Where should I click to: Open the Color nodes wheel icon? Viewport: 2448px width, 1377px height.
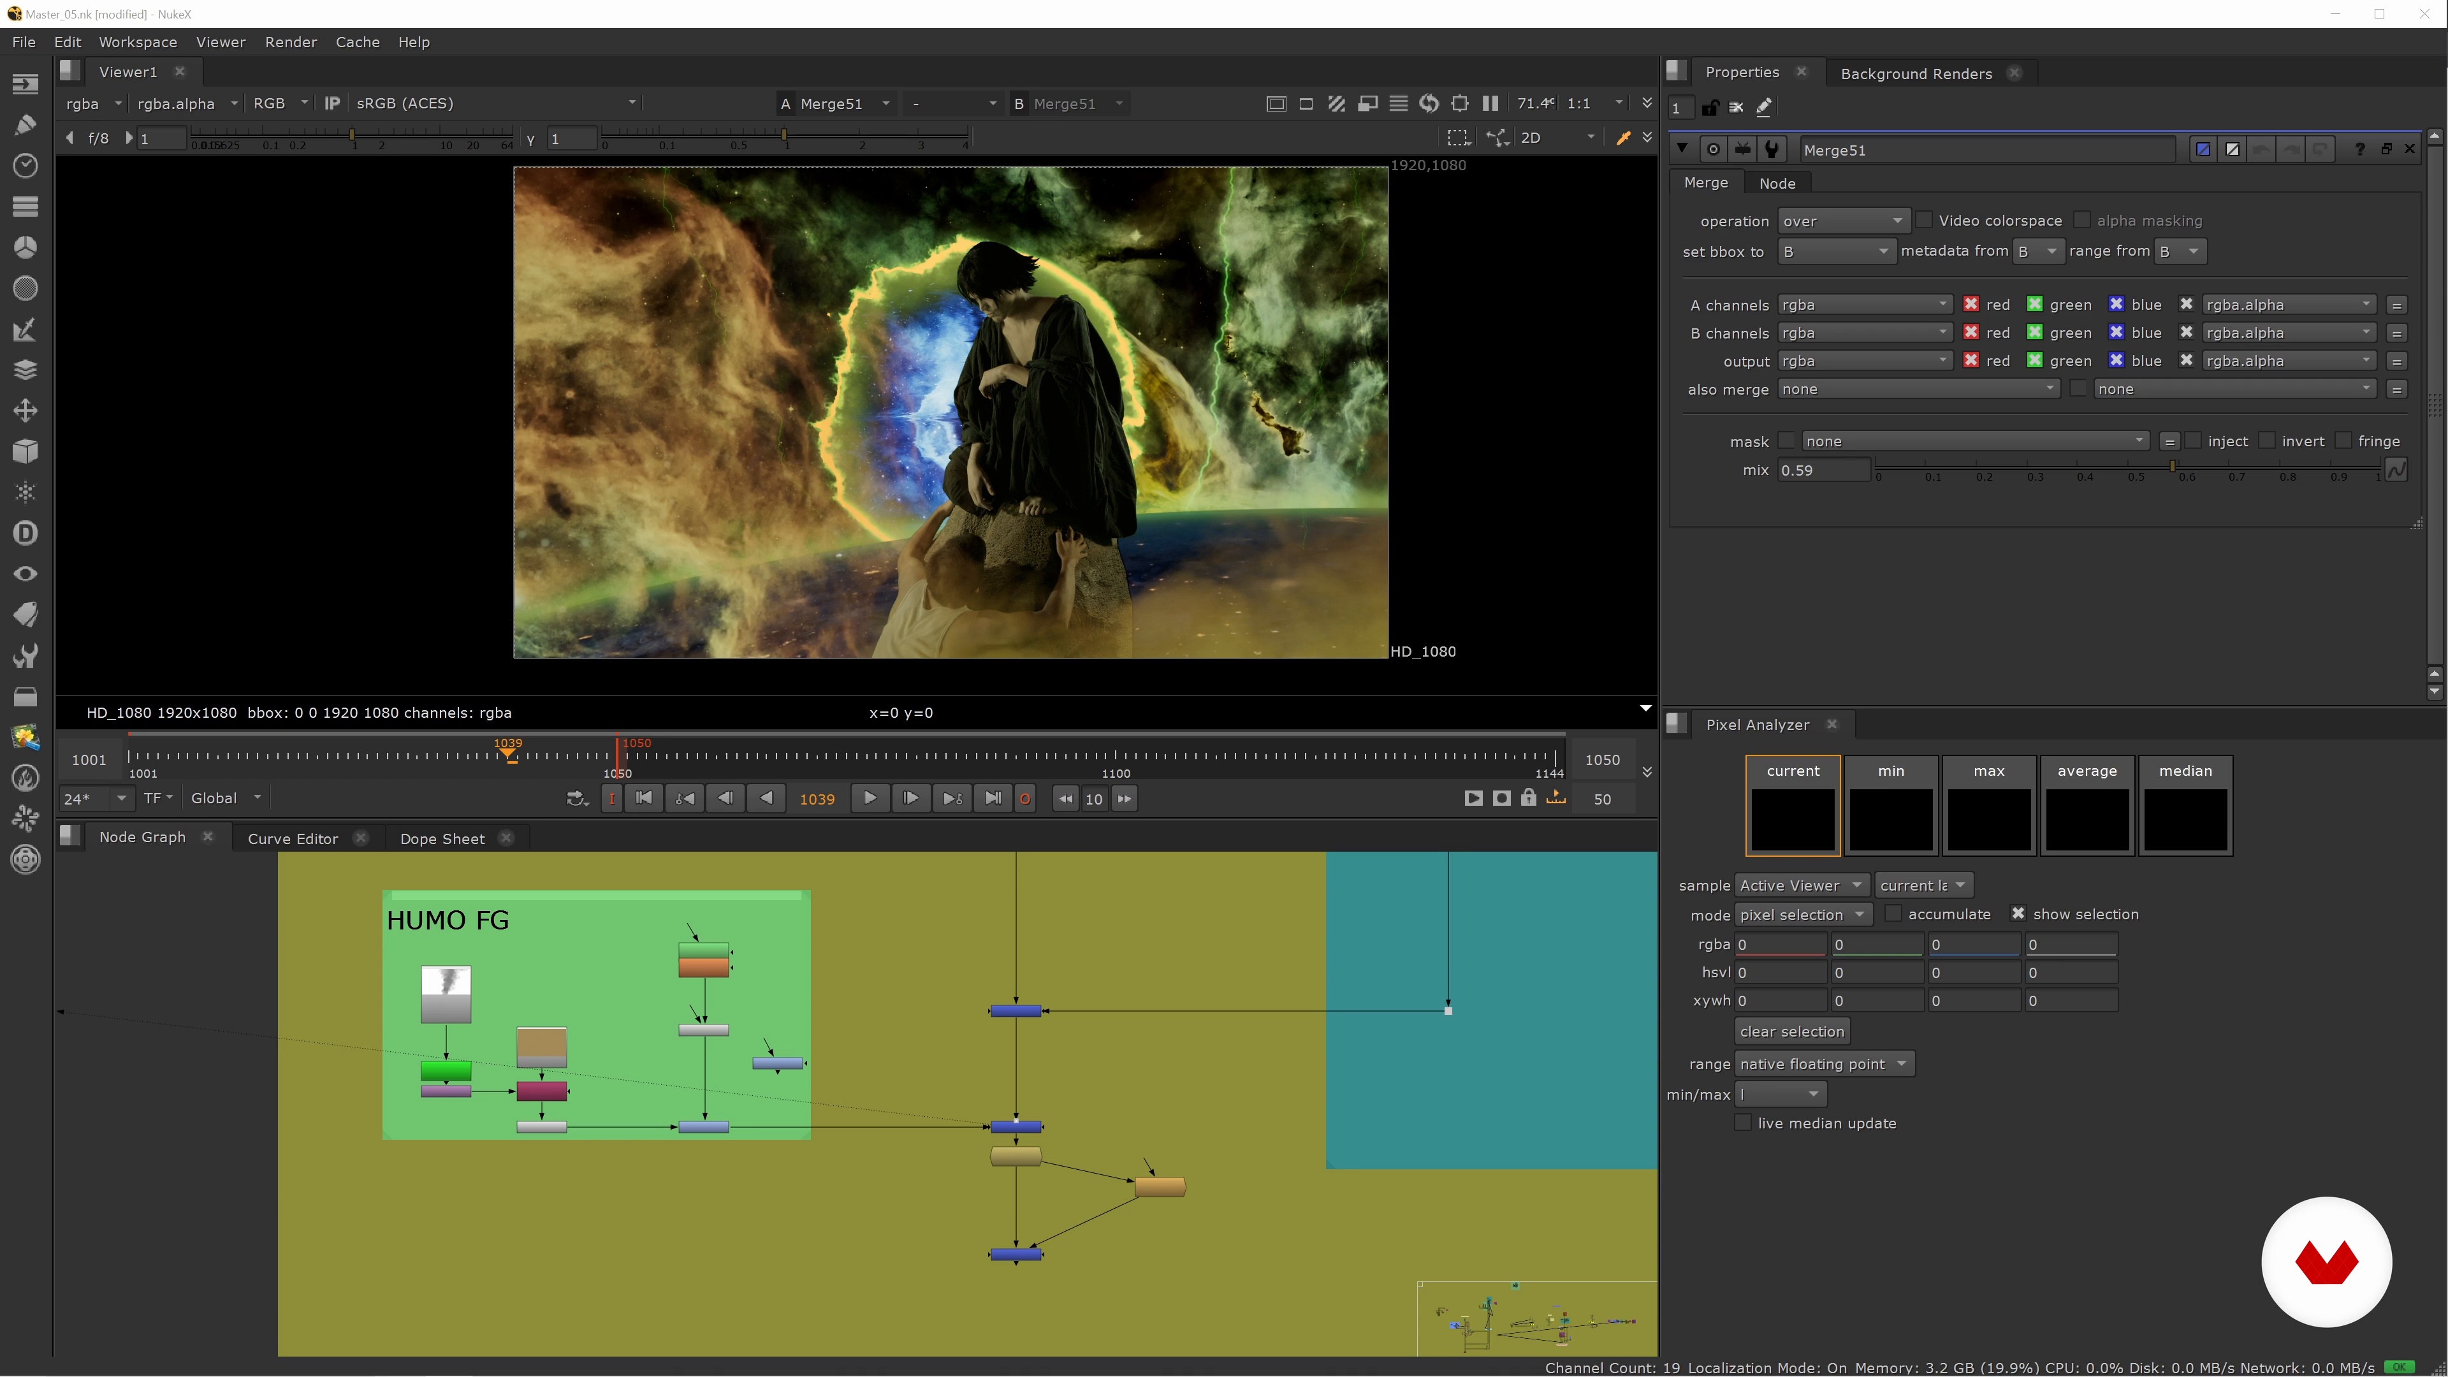[25, 247]
